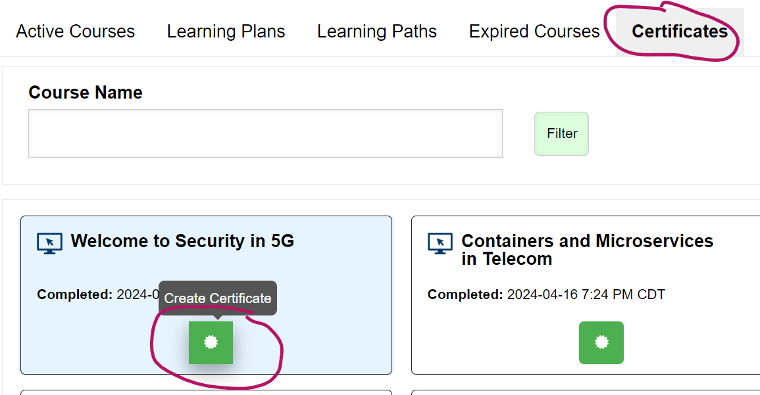Select the Expired Courses tab
Screen dimensions: 760x395
[534, 32]
